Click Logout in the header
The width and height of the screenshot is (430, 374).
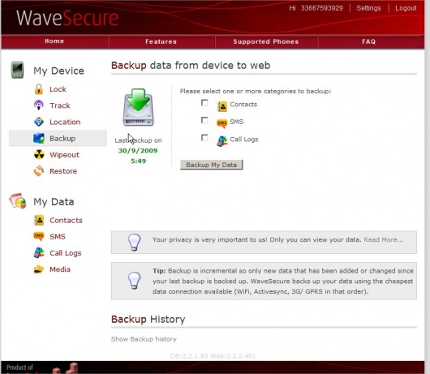point(406,8)
